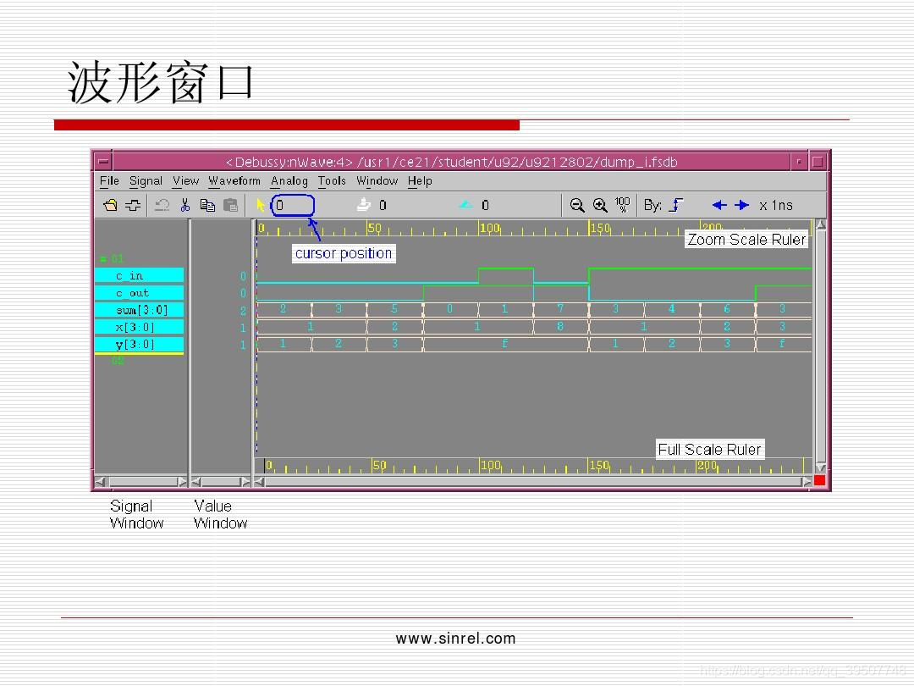
Task: Click the open file folder icon
Action: pyautogui.click(x=110, y=205)
